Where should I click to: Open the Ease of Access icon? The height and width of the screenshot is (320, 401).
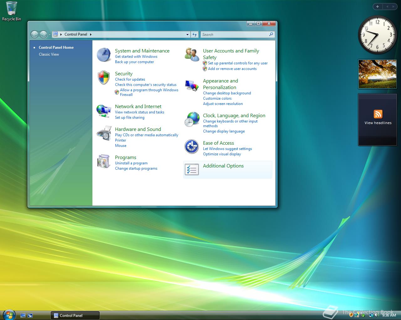[x=191, y=147]
